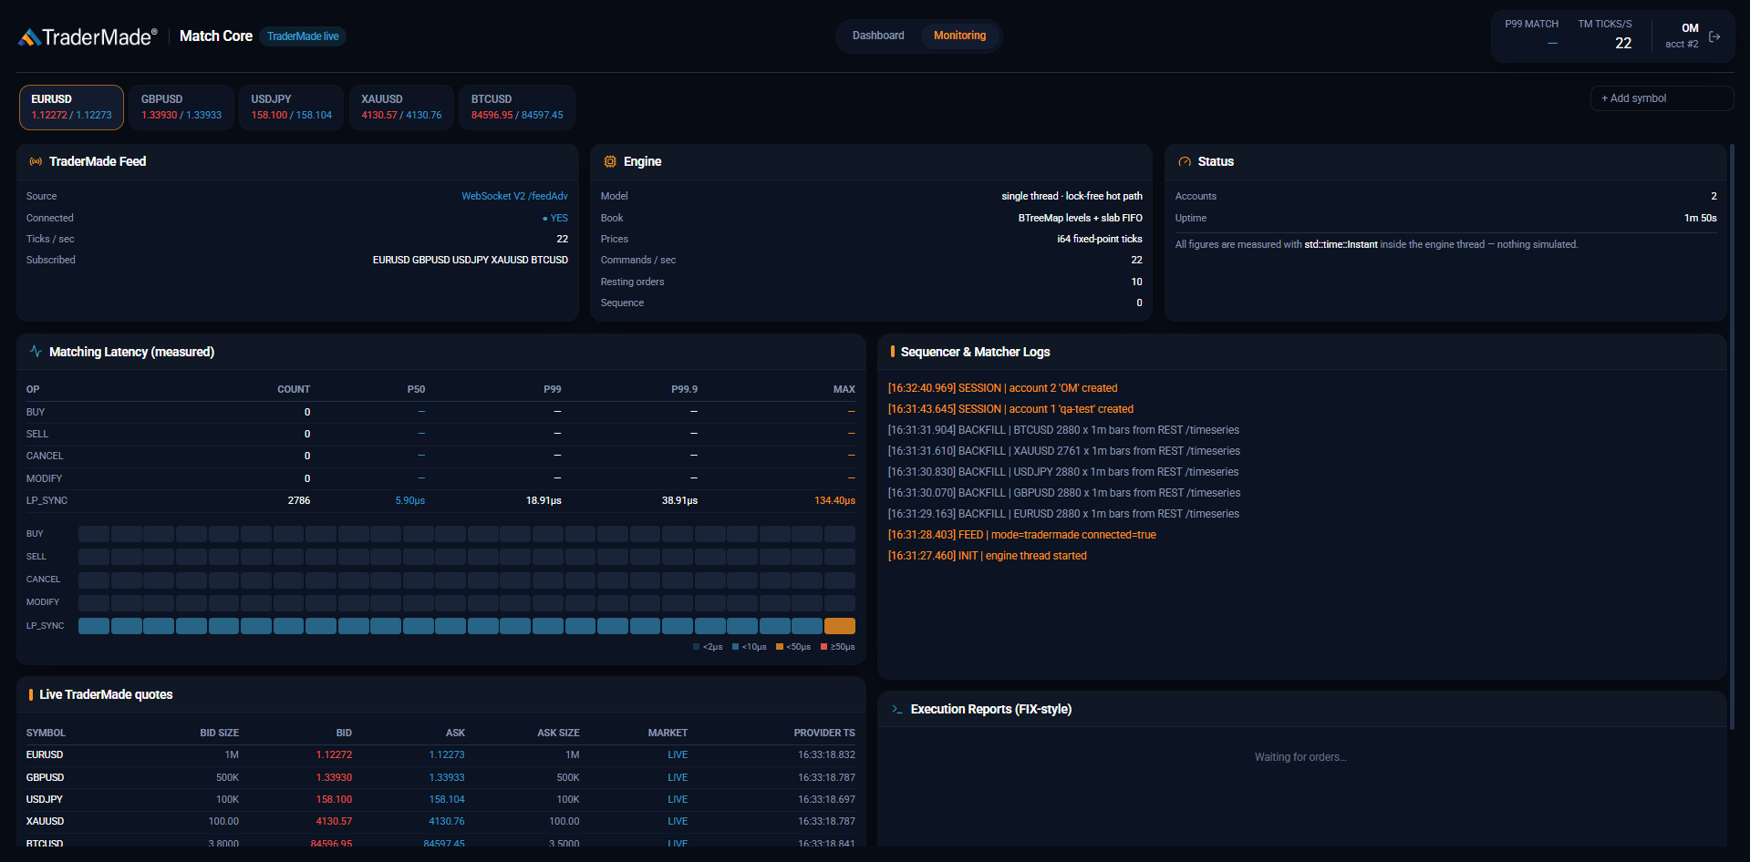This screenshot has height=862, width=1750.
Task: Click the EURUSD row in live quotes table
Action: click(440, 754)
